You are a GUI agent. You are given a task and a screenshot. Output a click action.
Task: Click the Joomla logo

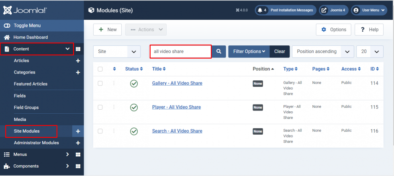(x=25, y=10)
